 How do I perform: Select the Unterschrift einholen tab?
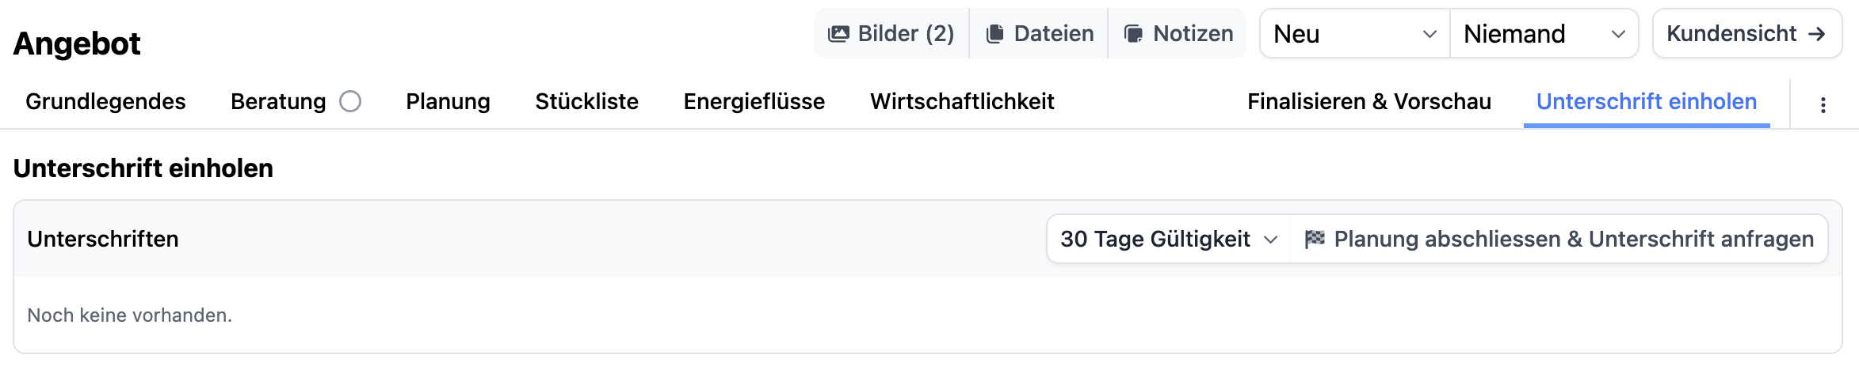(1646, 102)
